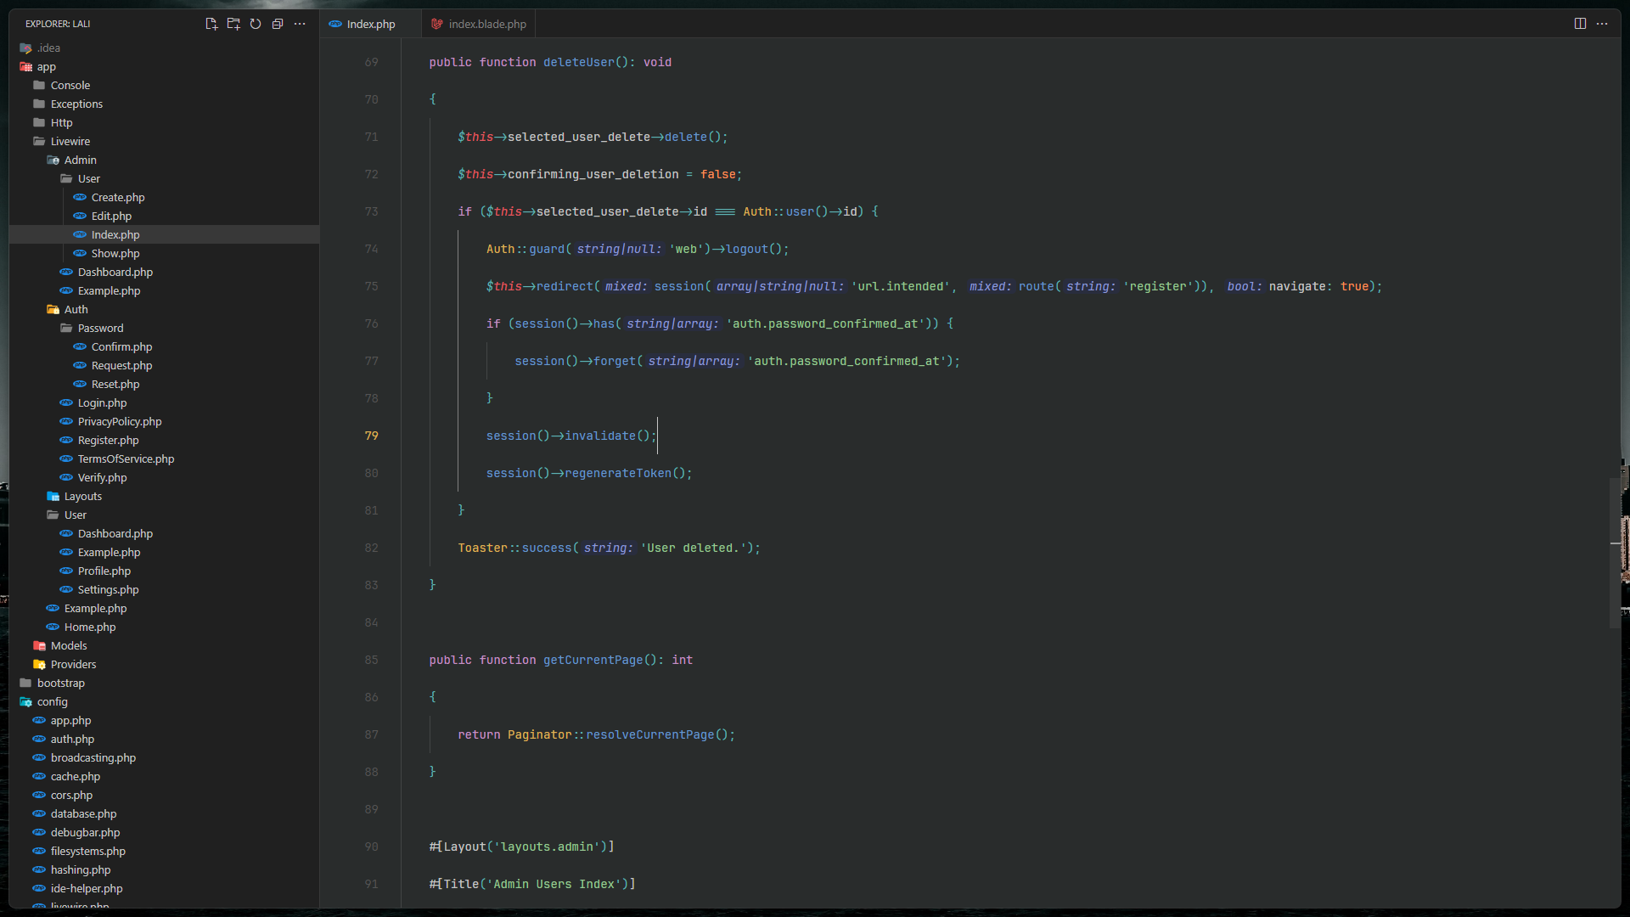
Task: Expand the Password folder under Auth
Action: 101,327
